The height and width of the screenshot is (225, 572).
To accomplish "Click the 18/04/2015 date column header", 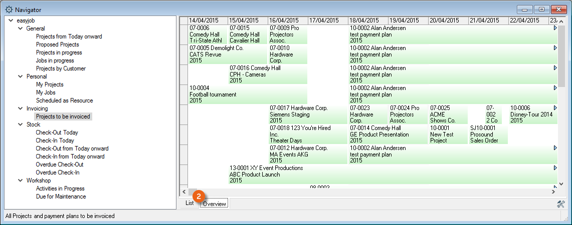I will point(367,20).
